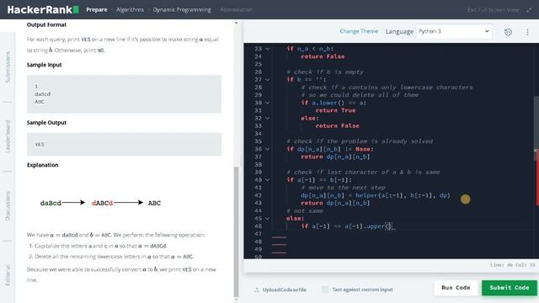539x303 pixels.
Task: Collapse the code fold at line 30
Action: (267, 103)
